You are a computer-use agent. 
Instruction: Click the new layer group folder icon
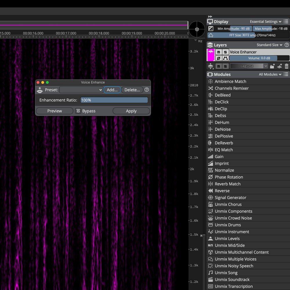[272, 66]
